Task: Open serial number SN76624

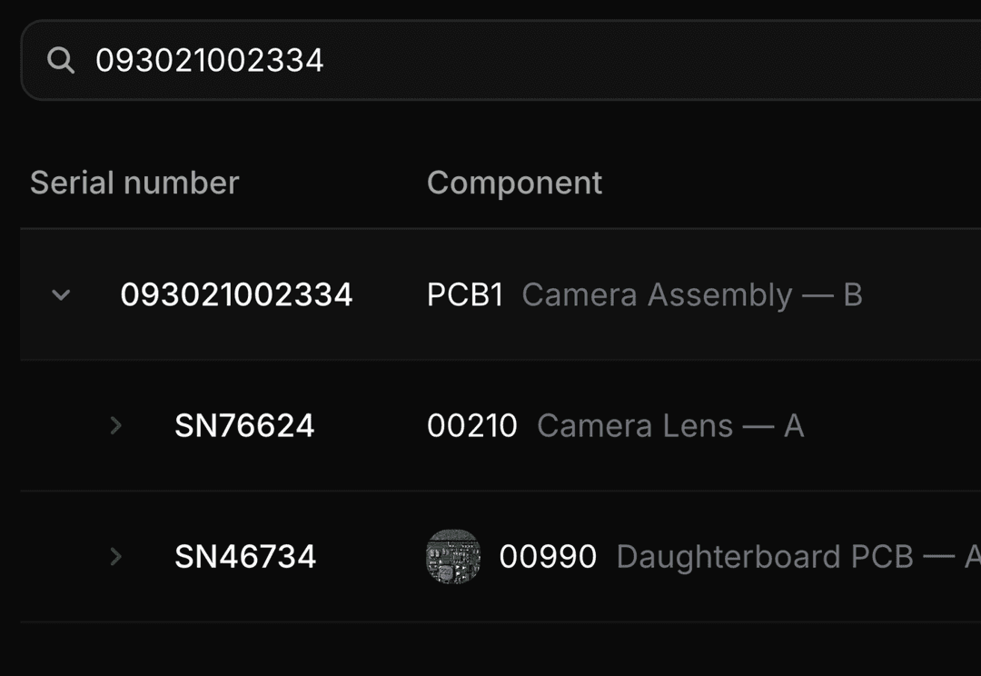Action: [244, 425]
